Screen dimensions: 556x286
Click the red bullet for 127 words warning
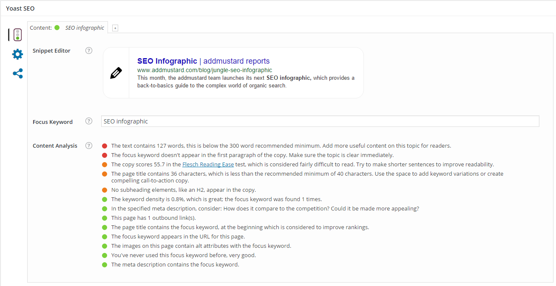(x=105, y=146)
